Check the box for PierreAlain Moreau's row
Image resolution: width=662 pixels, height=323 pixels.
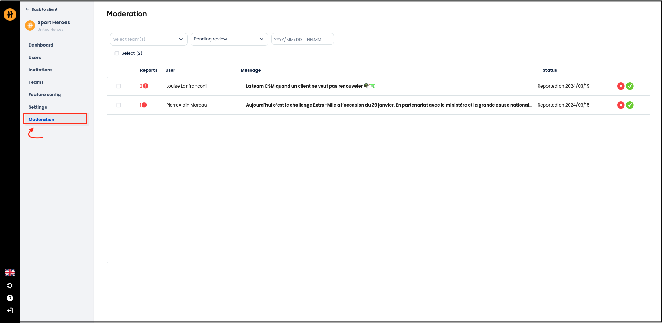(x=119, y=105)
